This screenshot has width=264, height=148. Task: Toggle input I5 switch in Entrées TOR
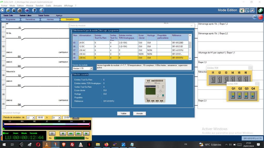coord(239,79)
